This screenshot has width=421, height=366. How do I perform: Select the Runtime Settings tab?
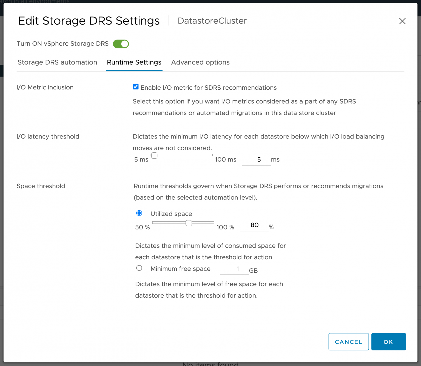[134, 62]
